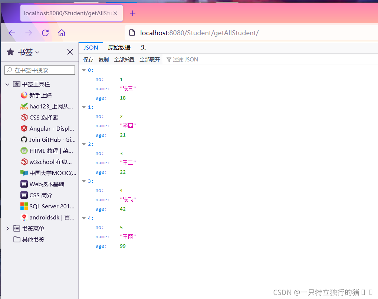Close the bookmarks sidebar
Screen dimensions: 378x299
point(70,52)
